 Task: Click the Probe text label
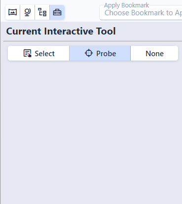pos(106,54)
